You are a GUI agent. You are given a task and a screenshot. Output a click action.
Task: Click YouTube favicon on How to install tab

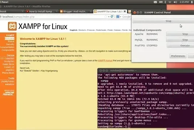[x=27, y=12]
